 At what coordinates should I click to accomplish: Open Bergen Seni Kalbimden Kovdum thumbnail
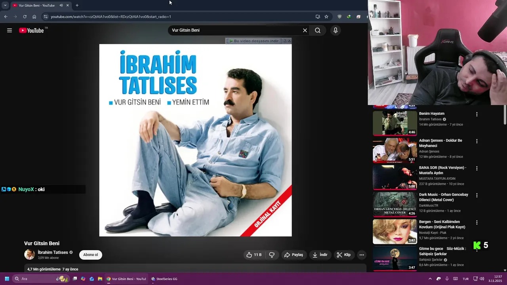[395, 232]
